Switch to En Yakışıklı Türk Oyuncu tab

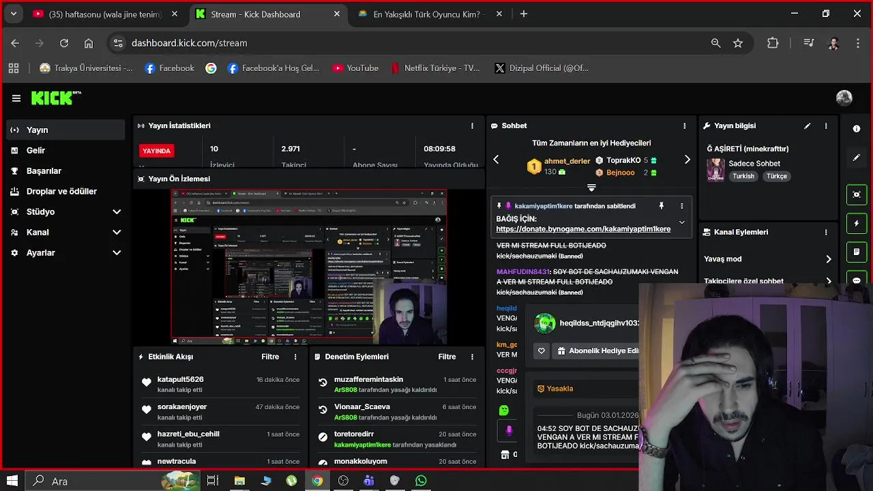[427, 14]
